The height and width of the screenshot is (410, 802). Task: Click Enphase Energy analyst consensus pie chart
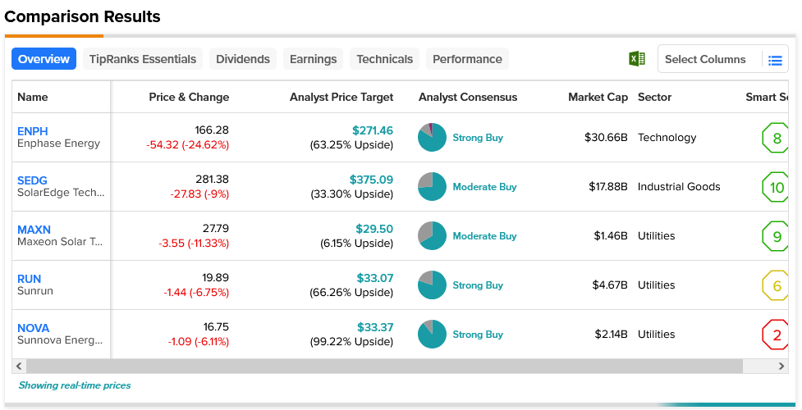coord(432,138)
